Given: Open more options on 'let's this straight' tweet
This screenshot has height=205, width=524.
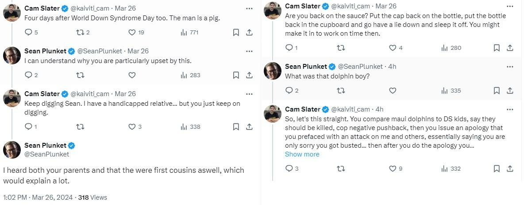Looking at the screenshot, I should point(509,109).
